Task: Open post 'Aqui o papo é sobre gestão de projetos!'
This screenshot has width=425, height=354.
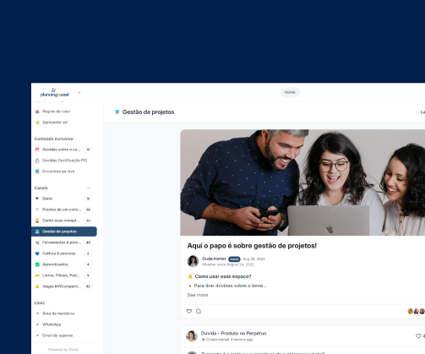Action: (x=252, y=246)
